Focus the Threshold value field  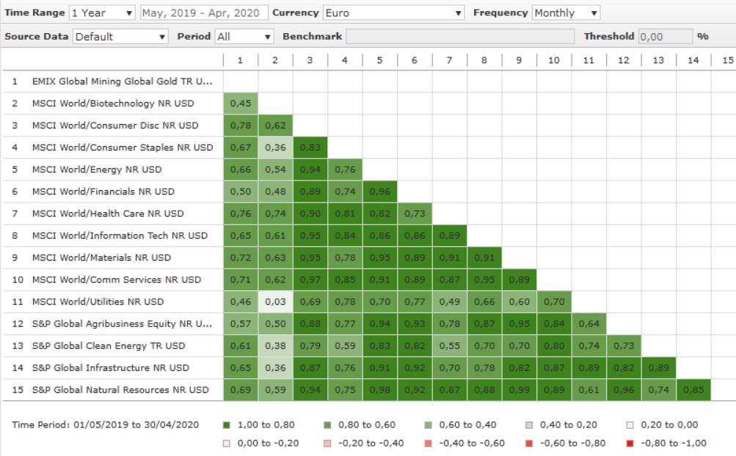pos(665,36)
